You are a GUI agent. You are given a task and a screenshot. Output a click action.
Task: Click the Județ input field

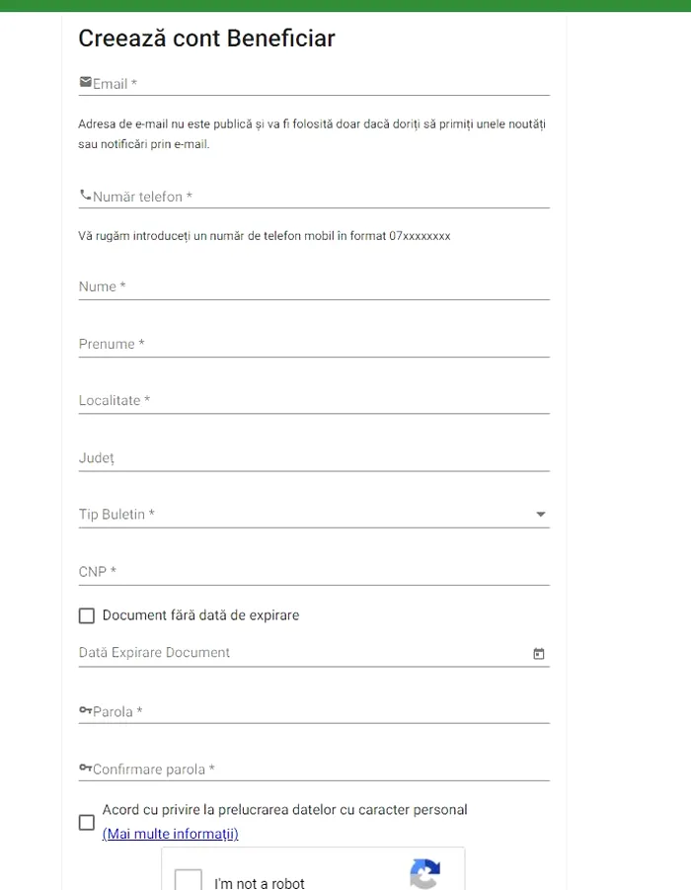[314, 458]
